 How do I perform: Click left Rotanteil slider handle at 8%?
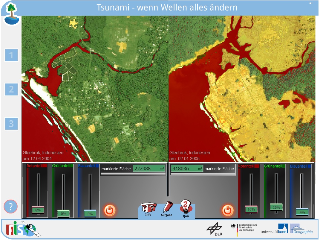pos(38,210)
